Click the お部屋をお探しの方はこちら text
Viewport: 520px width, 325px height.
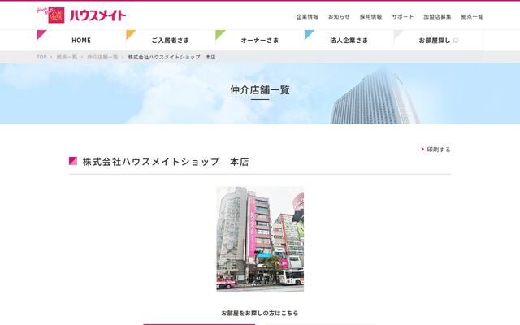click(x=260, y=313)
